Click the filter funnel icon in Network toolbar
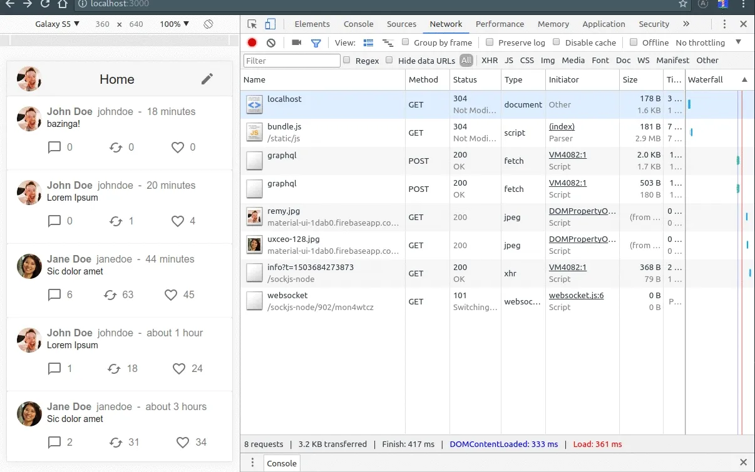 tap(316, 43)
